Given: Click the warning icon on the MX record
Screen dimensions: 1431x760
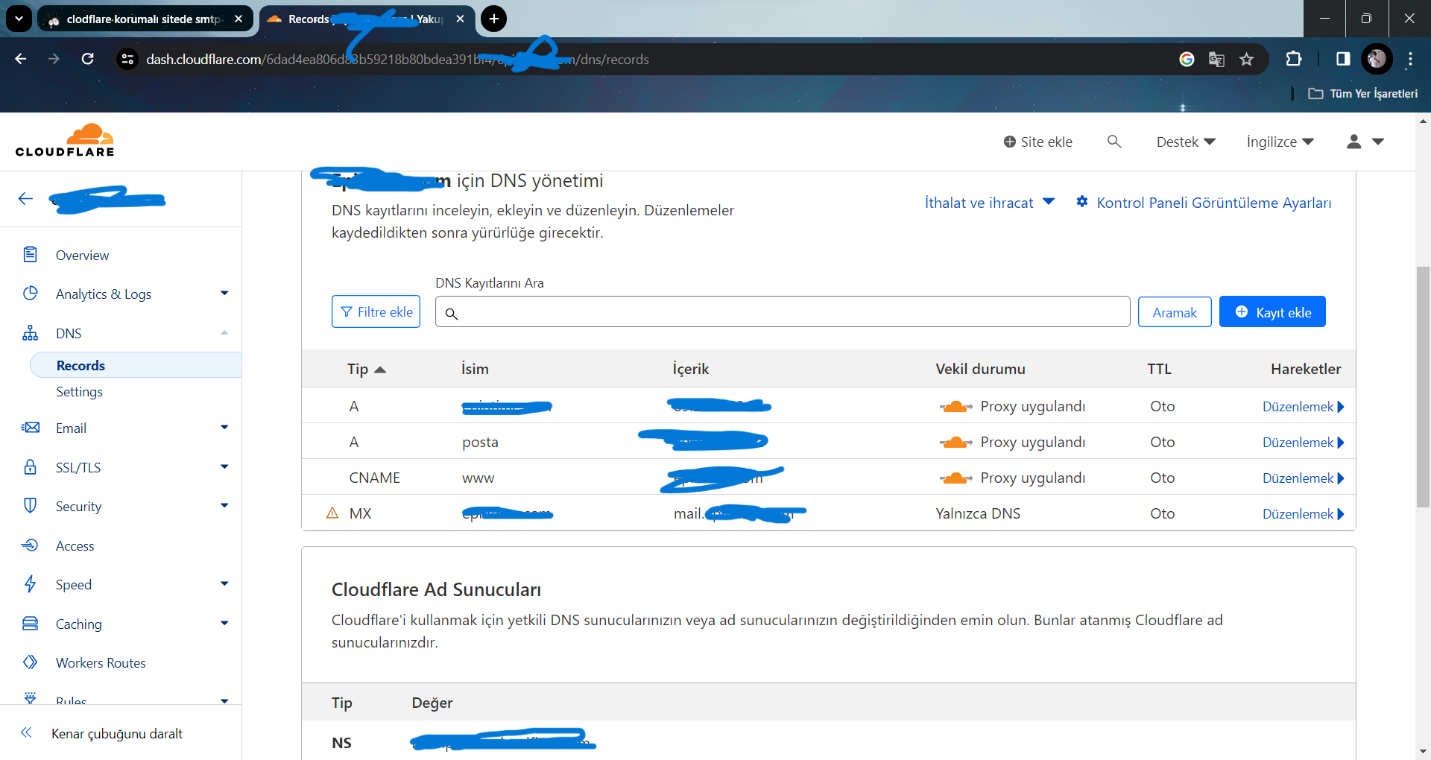Looking at the screenshot, I should 332,513.
